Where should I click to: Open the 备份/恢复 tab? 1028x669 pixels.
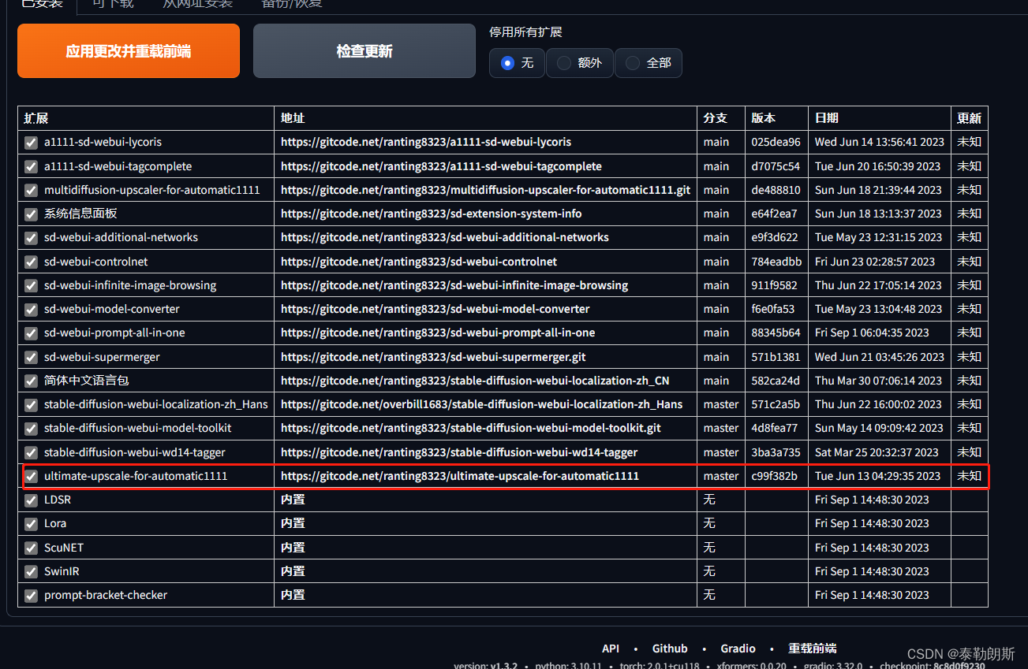click(x=292, y=4)
